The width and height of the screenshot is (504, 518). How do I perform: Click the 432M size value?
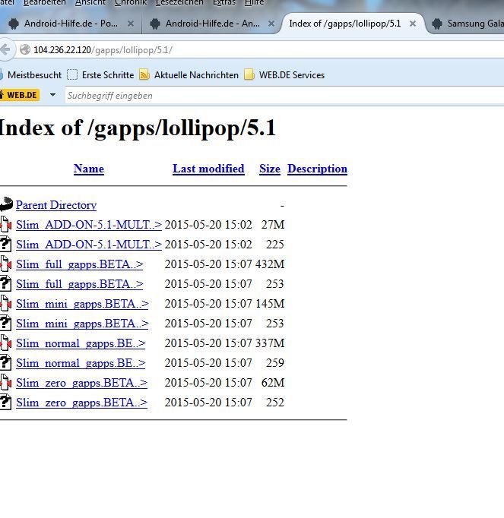(x=270, y=264)
